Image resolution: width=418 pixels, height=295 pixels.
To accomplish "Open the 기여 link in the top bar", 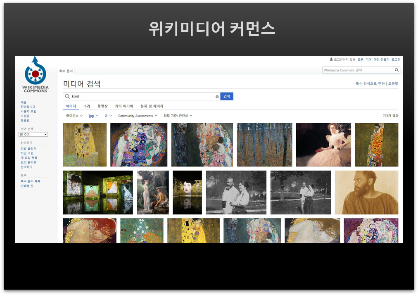I will pyautogui.click(x=368, y=60).
